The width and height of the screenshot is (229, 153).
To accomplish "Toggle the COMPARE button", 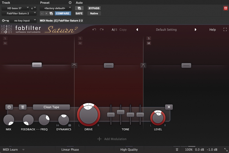I will pyautogui.click(x=63, y=13).
